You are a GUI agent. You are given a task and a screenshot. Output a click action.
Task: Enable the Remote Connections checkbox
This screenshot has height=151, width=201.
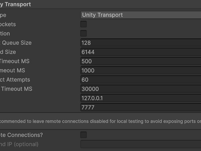(x=83, y=135)
